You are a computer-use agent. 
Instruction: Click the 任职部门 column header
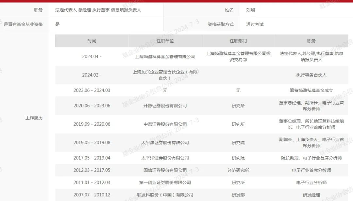(238, 41)
